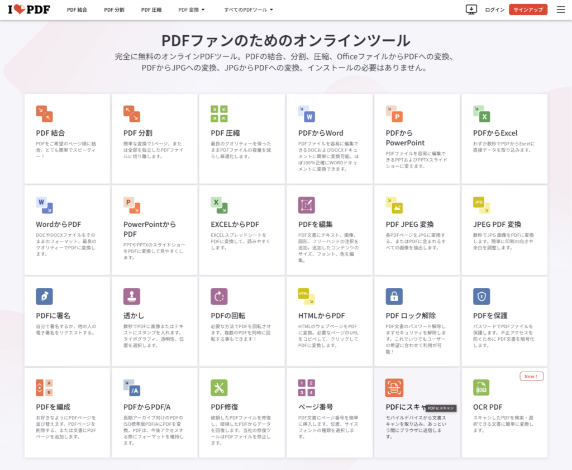572x470 pixels.
Task: Expand the PDF 変換 dropdown menu
Action: (192, 10)
